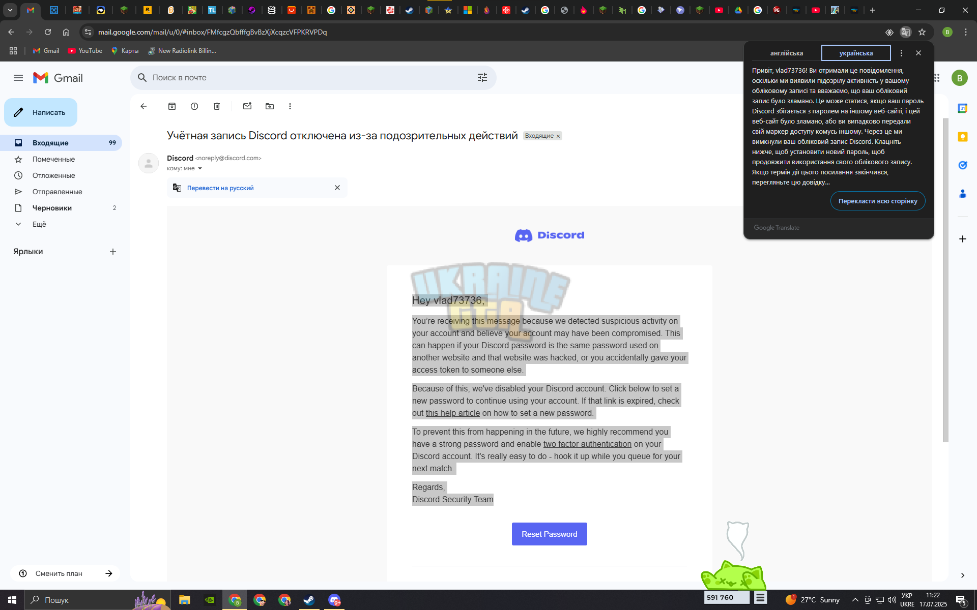Open the Карты bookmark

[125, 51]
